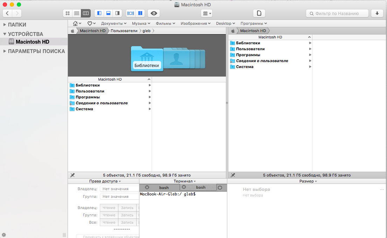Screen dimensions: 387x238
Task: Toggle the left sidebar panel
Action: pos(99,13)
